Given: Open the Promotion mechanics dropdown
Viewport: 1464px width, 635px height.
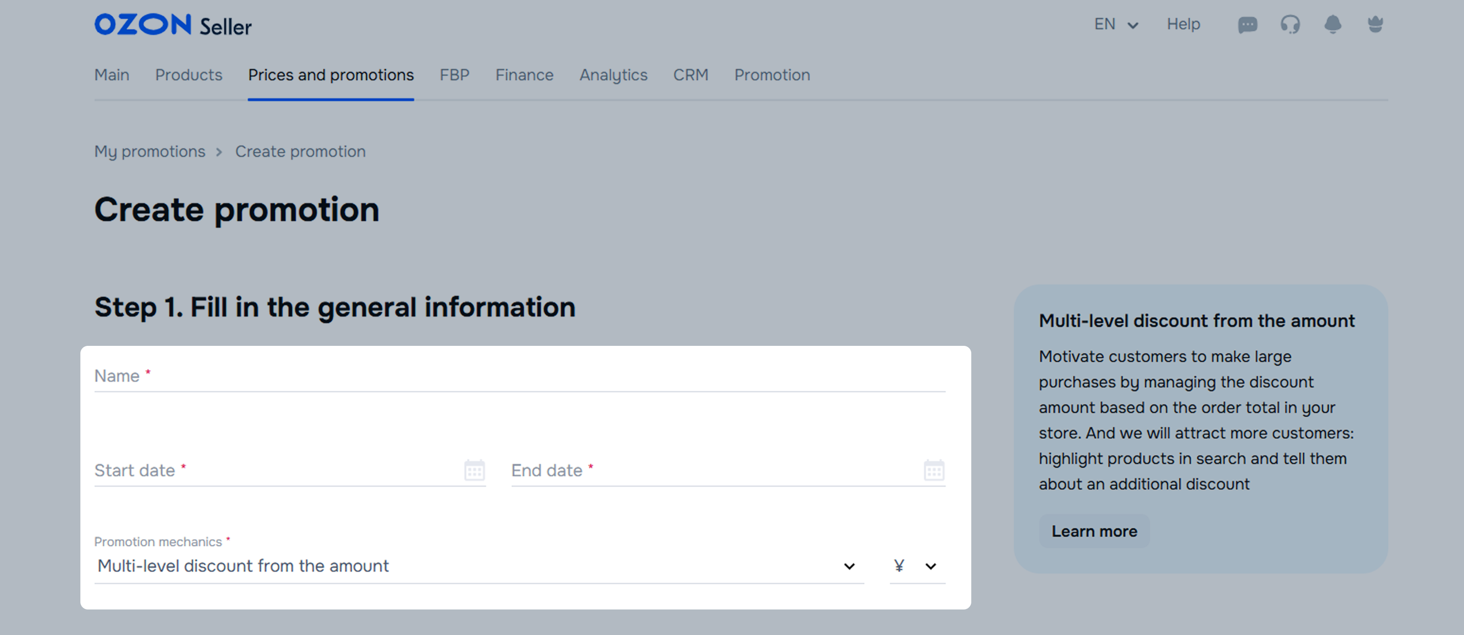Looking at the screenshot, I should 478,566.
